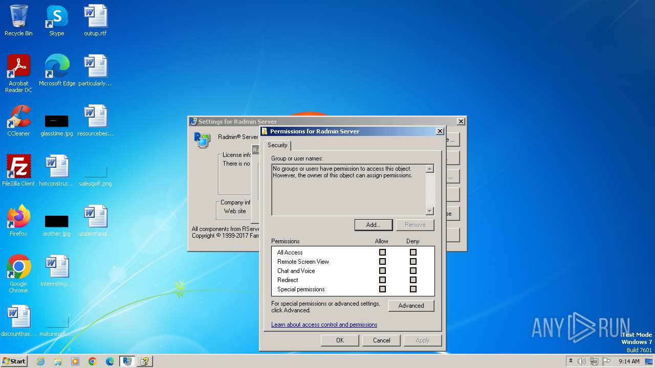Open the understand... Word document
This screenshot has width=655, height=368.
(x=95, y=220)
